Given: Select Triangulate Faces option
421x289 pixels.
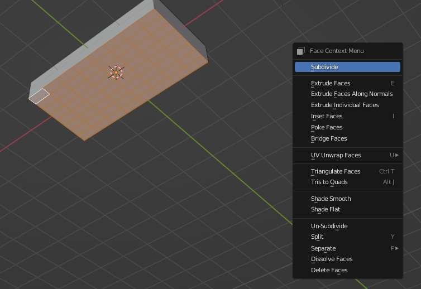Looking at the screenshot, I should [x=347, y=171].
